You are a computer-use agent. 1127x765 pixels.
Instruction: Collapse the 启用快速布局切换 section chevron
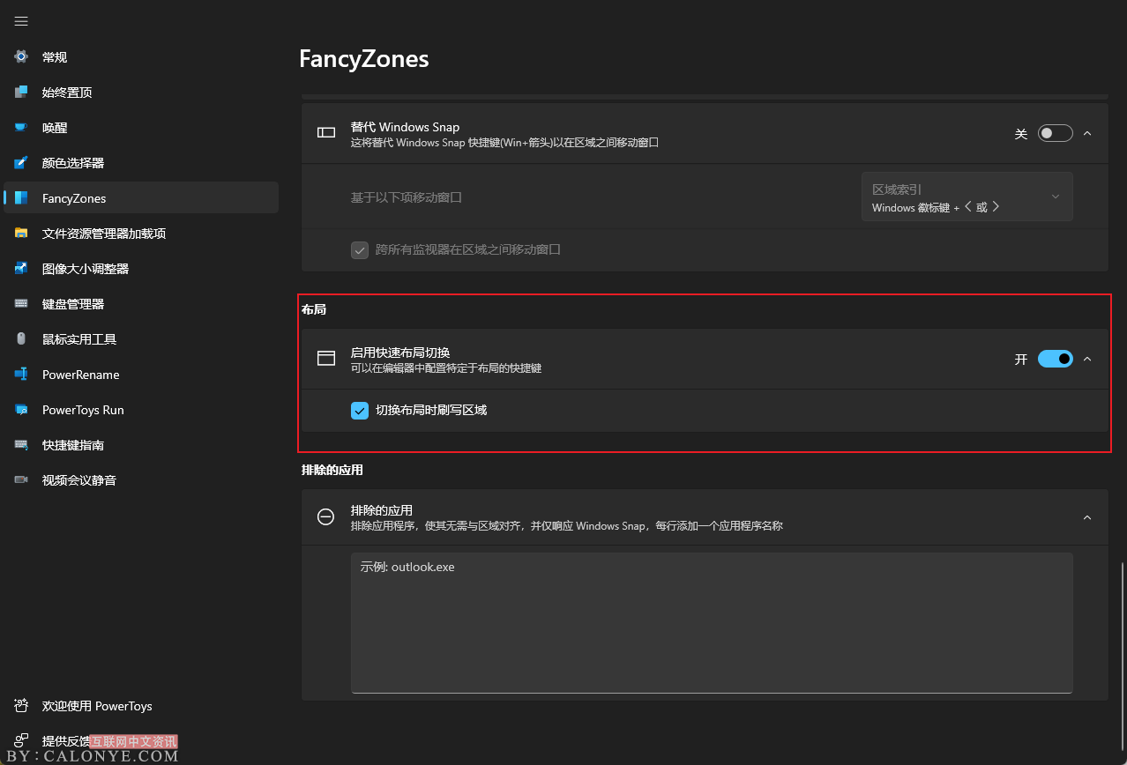pyautogui.click(x=1087, y=359)
